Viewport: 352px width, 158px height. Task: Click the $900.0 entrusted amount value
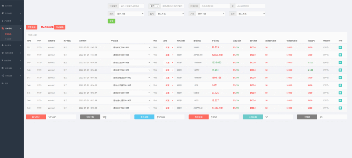click(x=161, y=117)
